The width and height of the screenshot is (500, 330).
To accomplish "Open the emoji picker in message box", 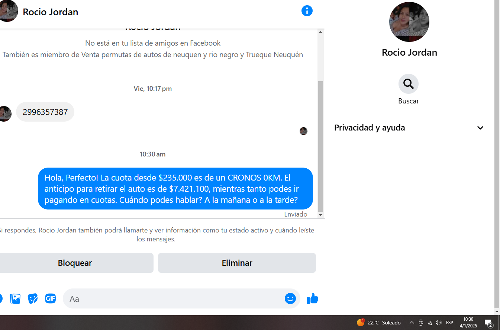I will pyautogui.click(x=290, y=298).
